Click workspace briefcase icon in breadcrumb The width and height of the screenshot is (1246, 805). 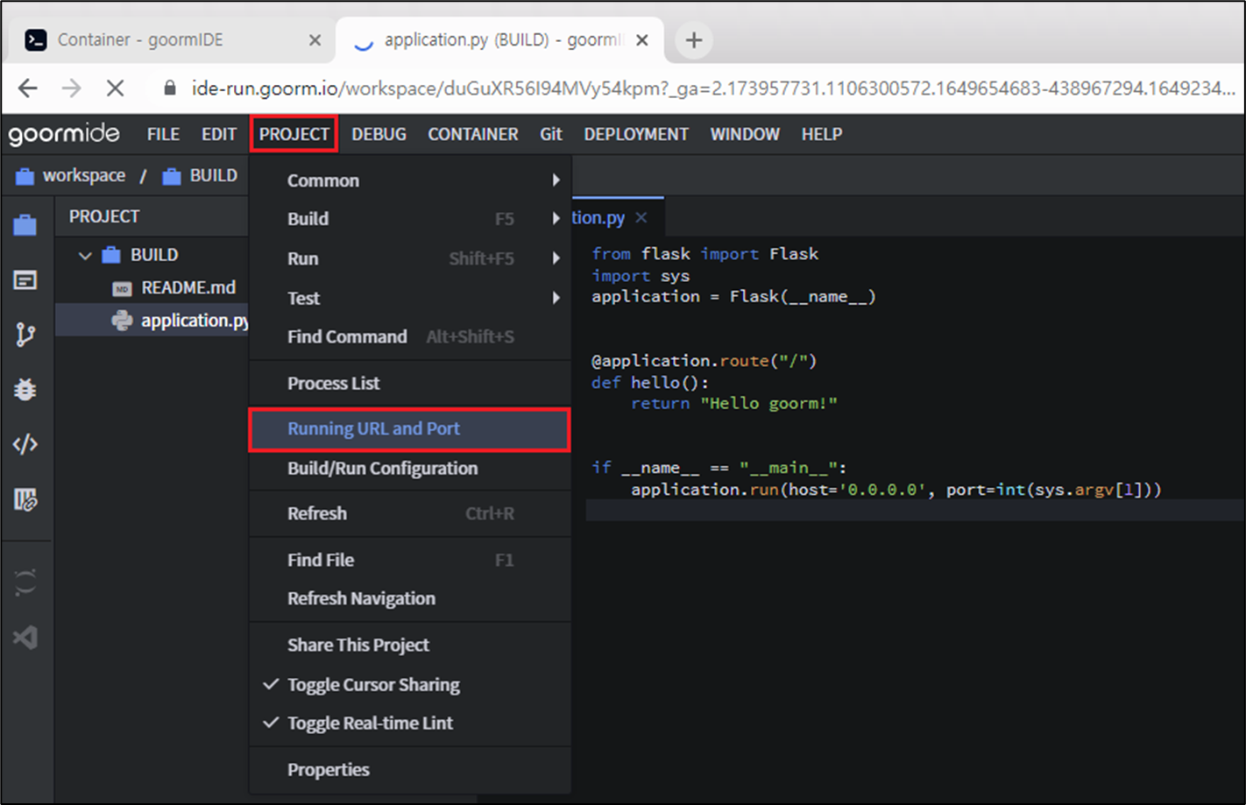pyautogui.click(x=25, y=176)
